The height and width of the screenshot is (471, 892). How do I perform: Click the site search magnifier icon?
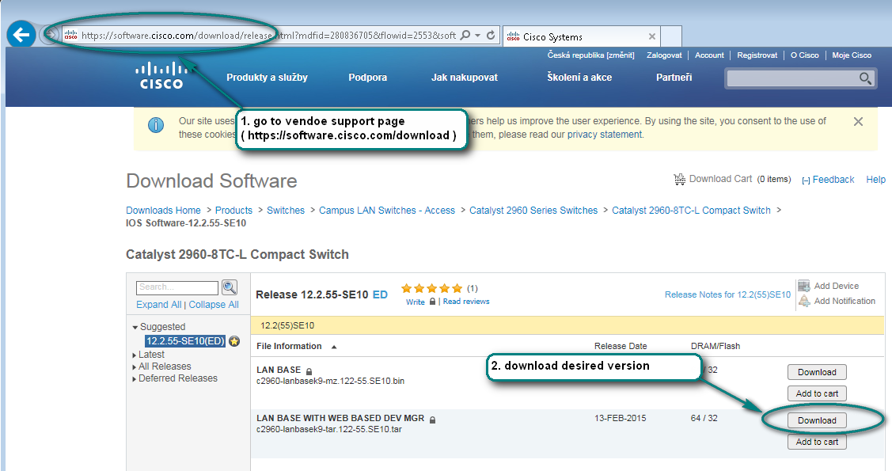tap(865, 78)
